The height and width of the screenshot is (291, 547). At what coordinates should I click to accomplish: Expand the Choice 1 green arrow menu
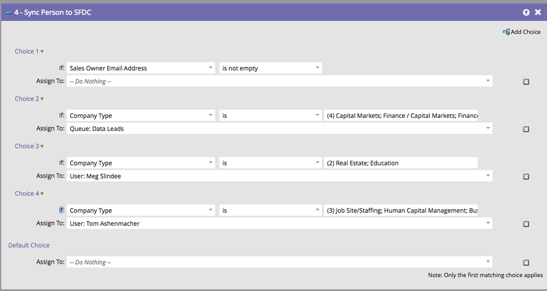pyautogui.click(x=42, y=52)
